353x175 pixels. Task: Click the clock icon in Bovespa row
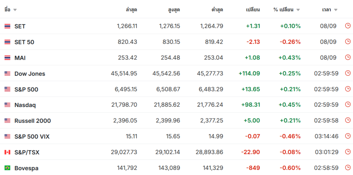[348, 168]
